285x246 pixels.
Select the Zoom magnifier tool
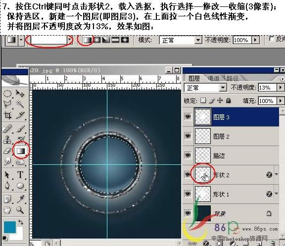[20, 210]
